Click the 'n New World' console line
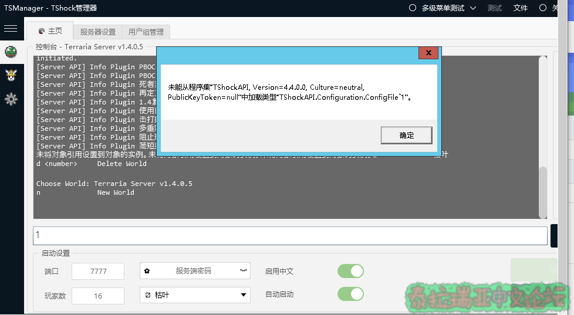574x315 pixels. pyautogui.click(x=85, y=192)
